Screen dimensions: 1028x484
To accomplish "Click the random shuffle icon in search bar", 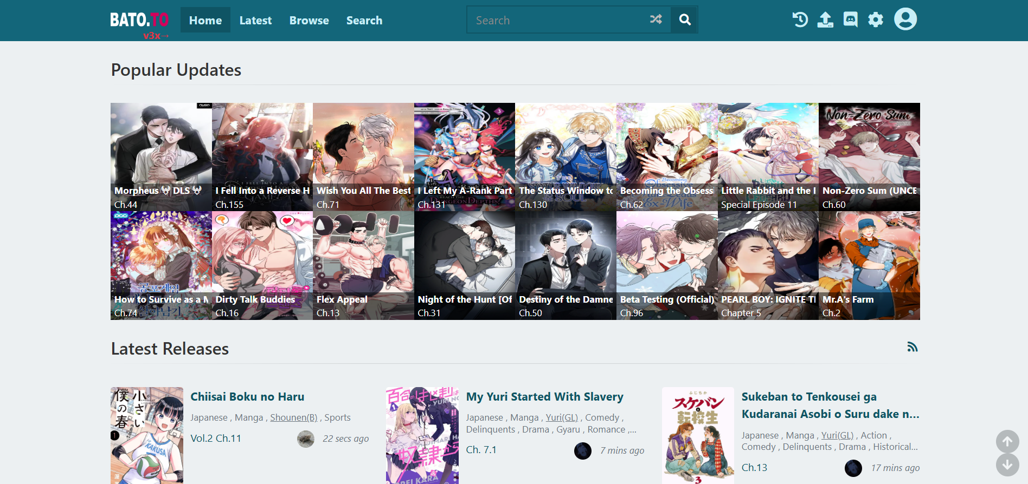I will (656, 19).
